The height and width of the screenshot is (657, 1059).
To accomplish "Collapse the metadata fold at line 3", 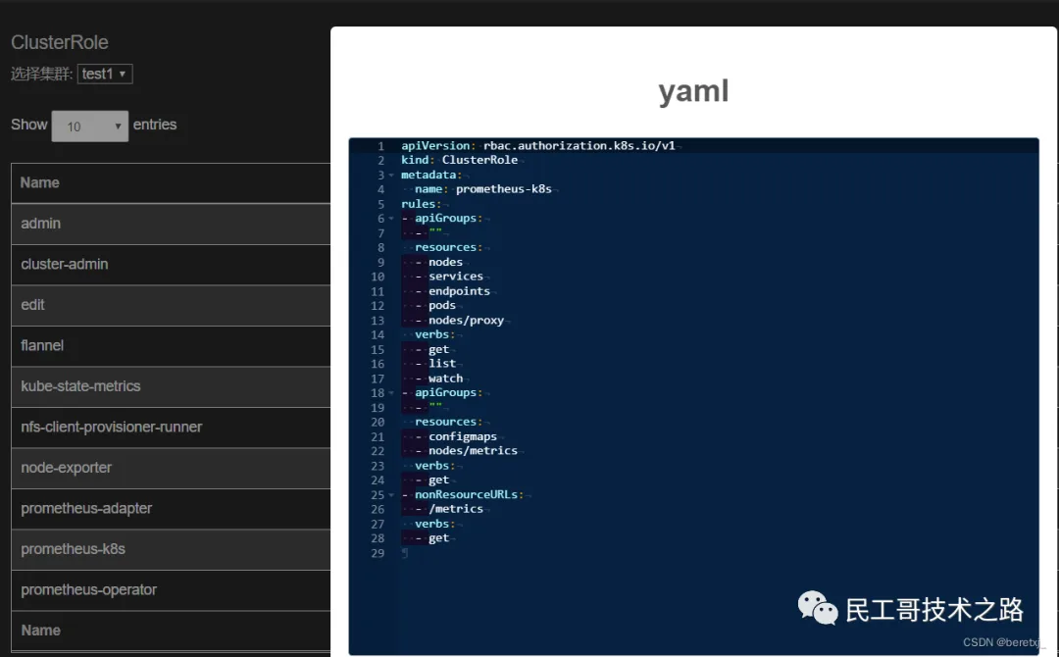I will tap(391, 175).
